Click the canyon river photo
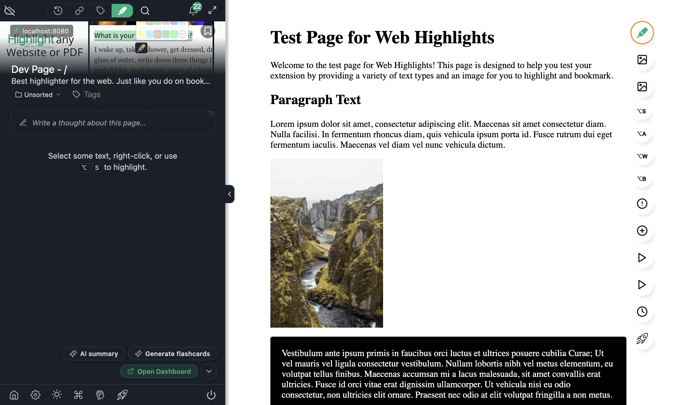The width and height of the screenshot is (676, 405). point(327,243)
